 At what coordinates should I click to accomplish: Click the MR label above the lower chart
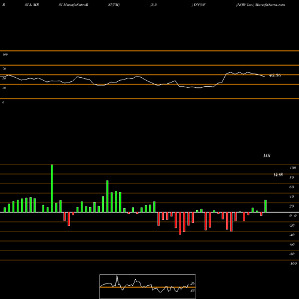267,155
